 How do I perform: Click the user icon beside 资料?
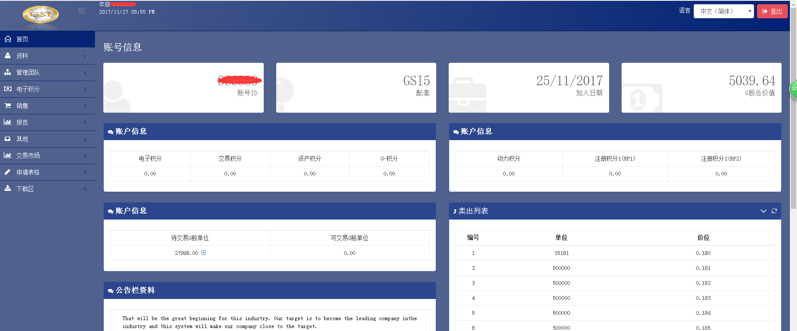pos(7,55)
